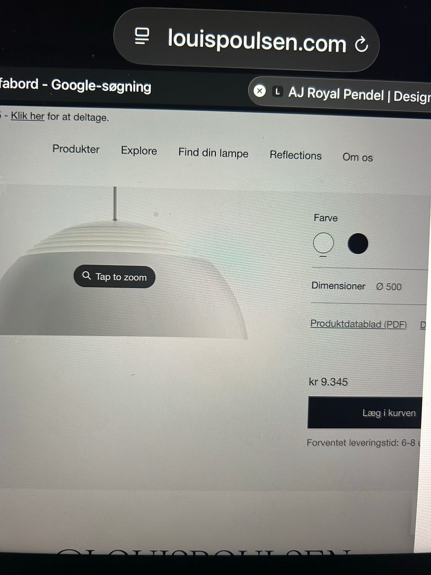Open the reader/page menu icon

point(142,36)
